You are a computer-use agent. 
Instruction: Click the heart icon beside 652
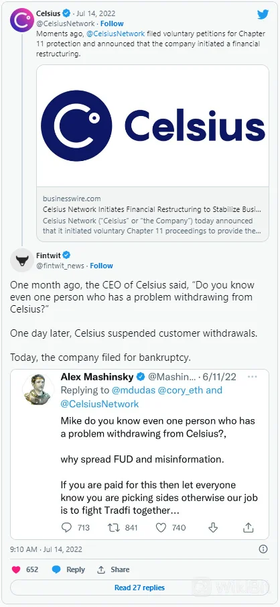click(16, 569)
